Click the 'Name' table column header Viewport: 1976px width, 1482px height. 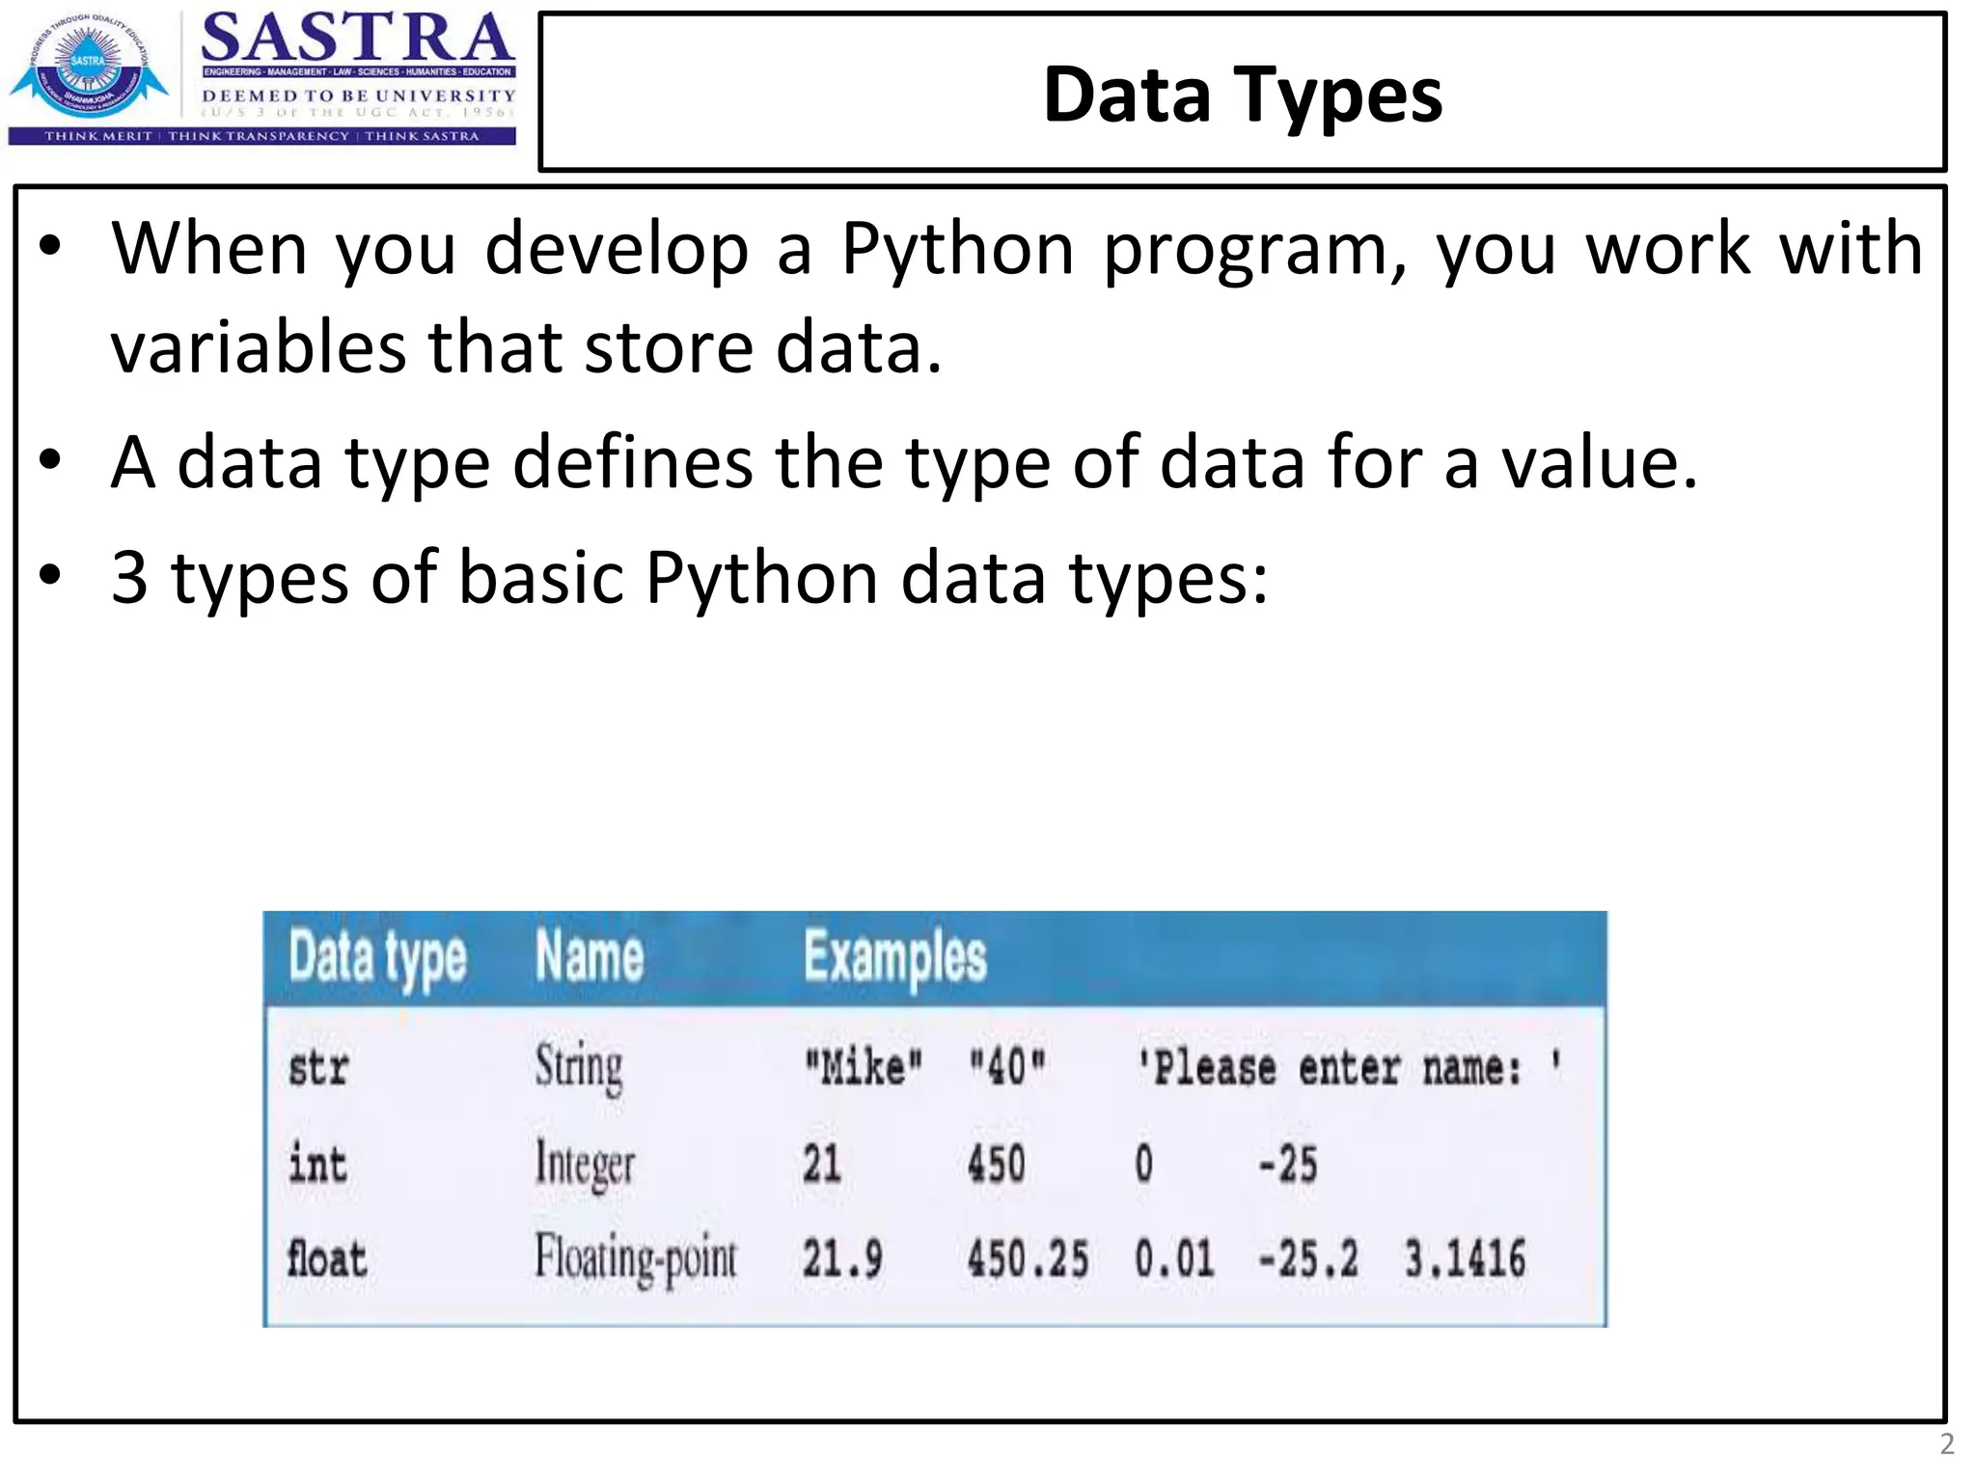(x=590, y=956)
